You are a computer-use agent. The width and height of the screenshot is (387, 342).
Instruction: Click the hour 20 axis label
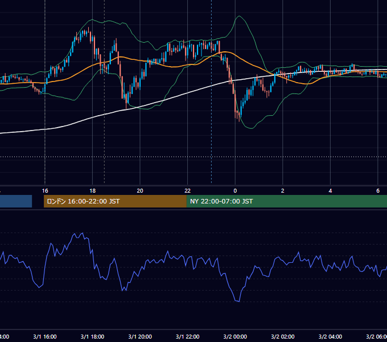click(140, 191)
